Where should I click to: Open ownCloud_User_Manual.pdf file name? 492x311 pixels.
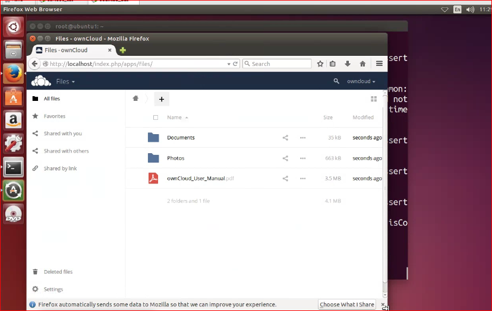pyautogui.click(x=200, y=179)
